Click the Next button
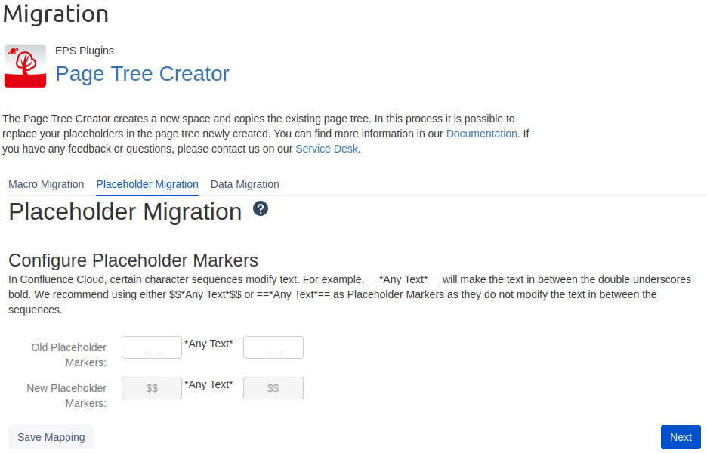The image size is (707, 453). click(x=681, y=437)
